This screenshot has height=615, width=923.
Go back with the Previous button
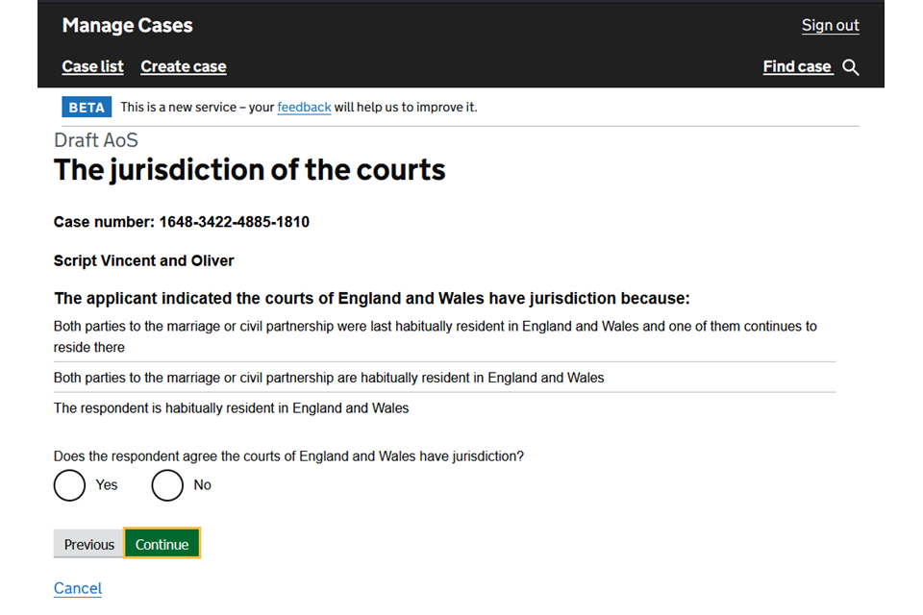(x=88, y=545)
